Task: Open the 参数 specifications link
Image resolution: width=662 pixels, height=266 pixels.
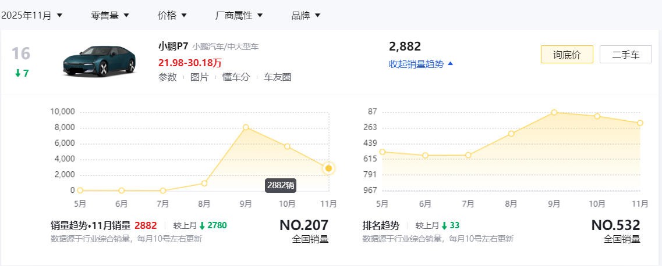Action: (167, 77)
